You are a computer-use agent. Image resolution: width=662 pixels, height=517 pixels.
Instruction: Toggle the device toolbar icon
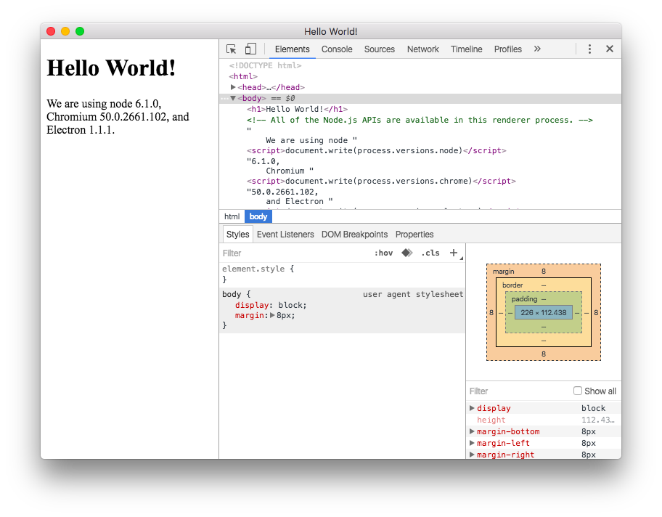(x=250, y=49)
